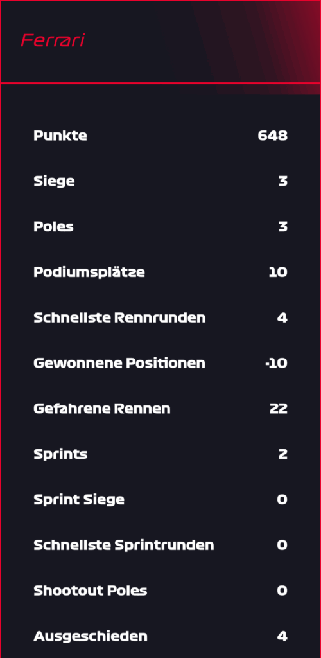
Task: Click the Schnellste Sprintrunden label
Action: 124,545
